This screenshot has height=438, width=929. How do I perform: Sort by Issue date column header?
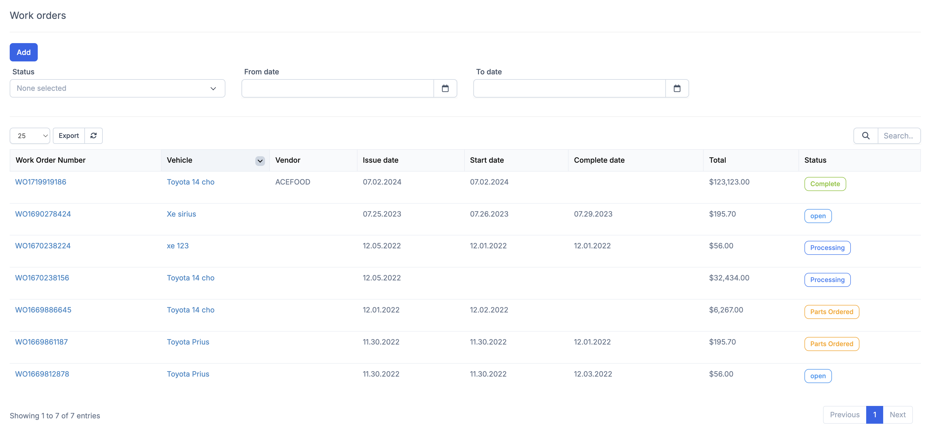pos(380,160)
